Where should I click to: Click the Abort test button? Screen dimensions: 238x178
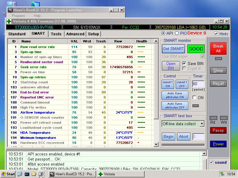(184, 137)
